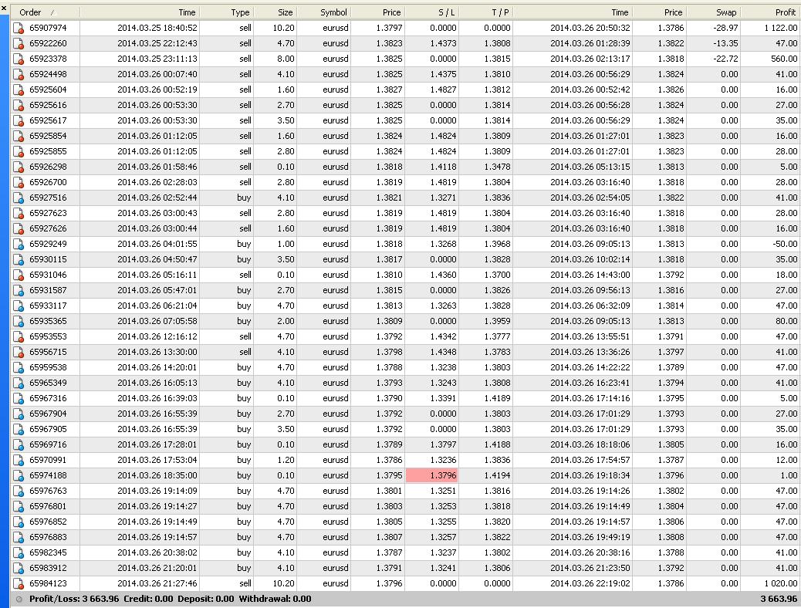This screenshot has height=608, width=801.
Task: Click the buy order icon for order 65965349
Action: click(19, 383)
